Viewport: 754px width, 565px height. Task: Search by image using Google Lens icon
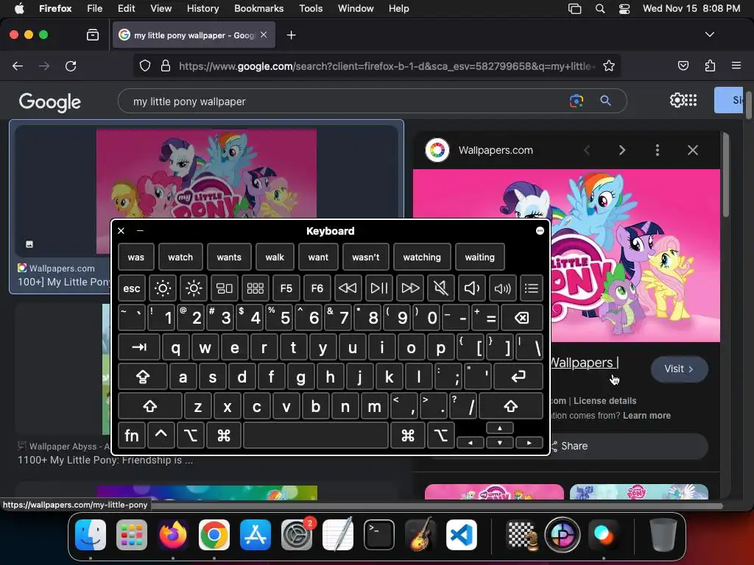click(576, 100)
